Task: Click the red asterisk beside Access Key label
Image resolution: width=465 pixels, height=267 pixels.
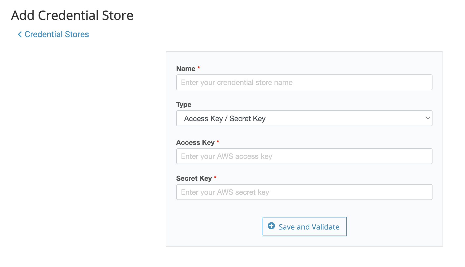Action: pos(218,142)
